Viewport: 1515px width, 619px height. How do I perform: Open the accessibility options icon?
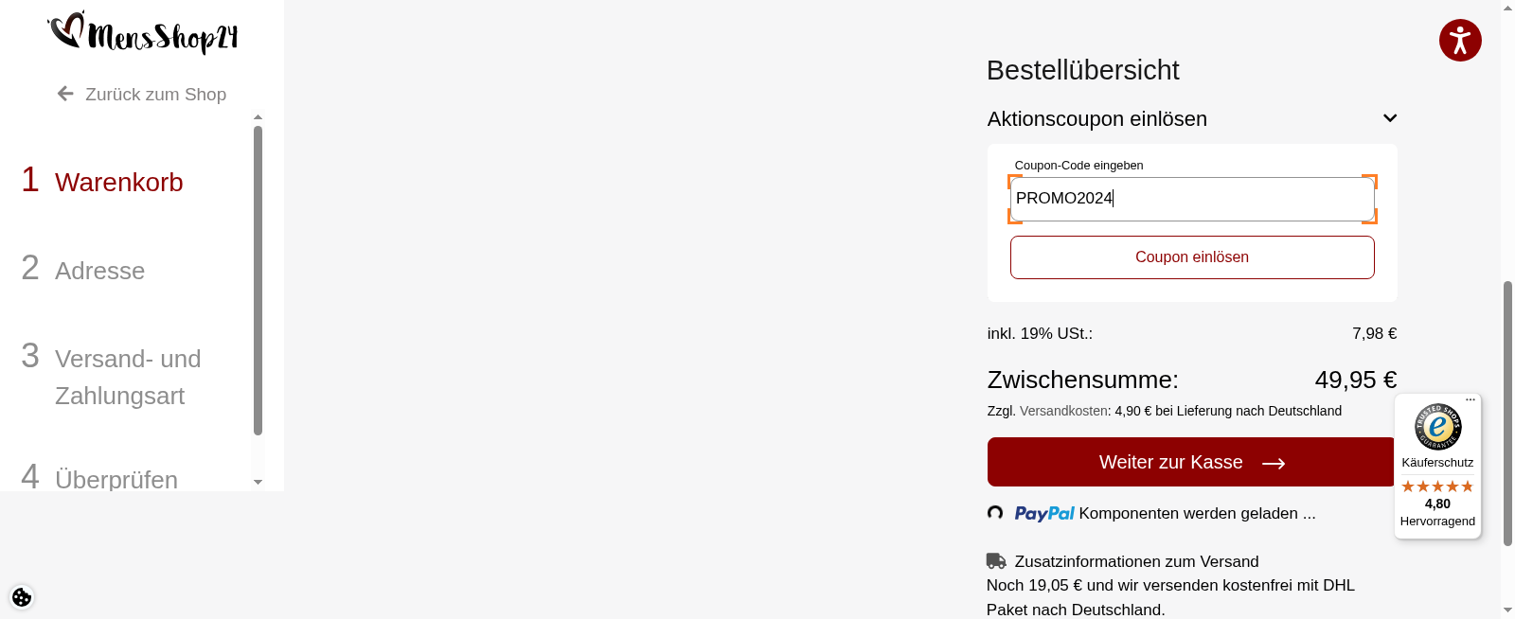tap(1460, 41)
